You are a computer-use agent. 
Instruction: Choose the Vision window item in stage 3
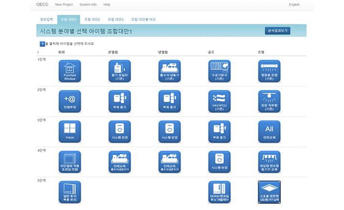point(70,132)
